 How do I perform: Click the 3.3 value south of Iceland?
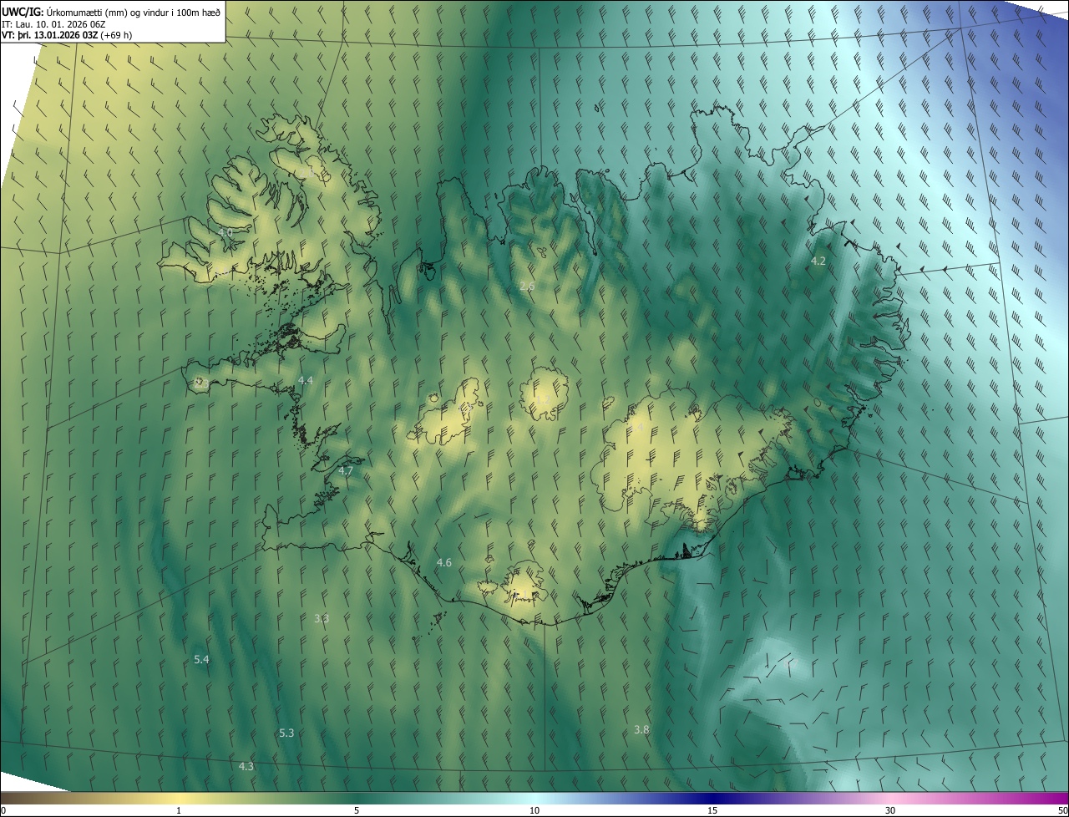[x=322, y=619]
